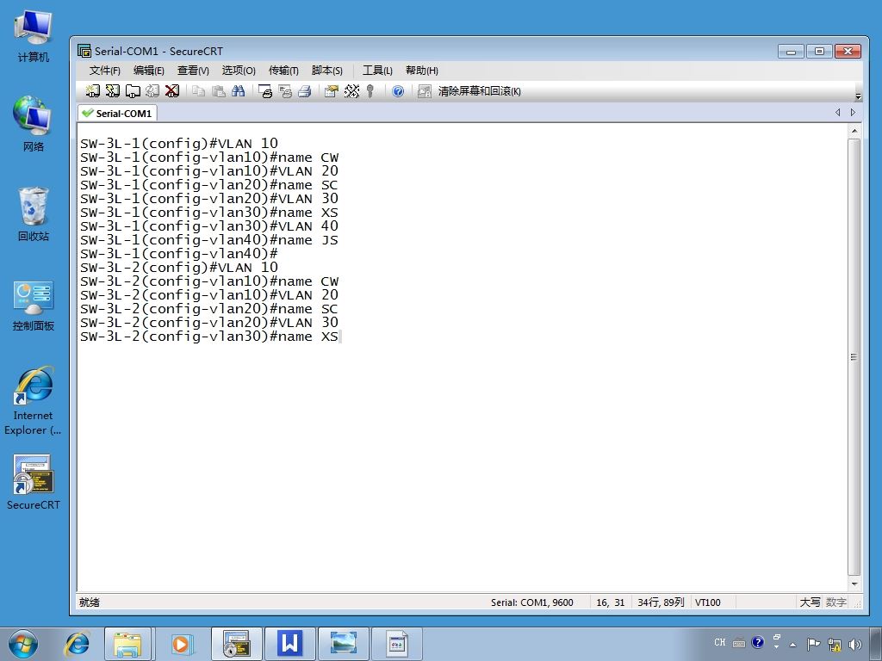Select the 计算机 desktop icon

tap(34, 36)
